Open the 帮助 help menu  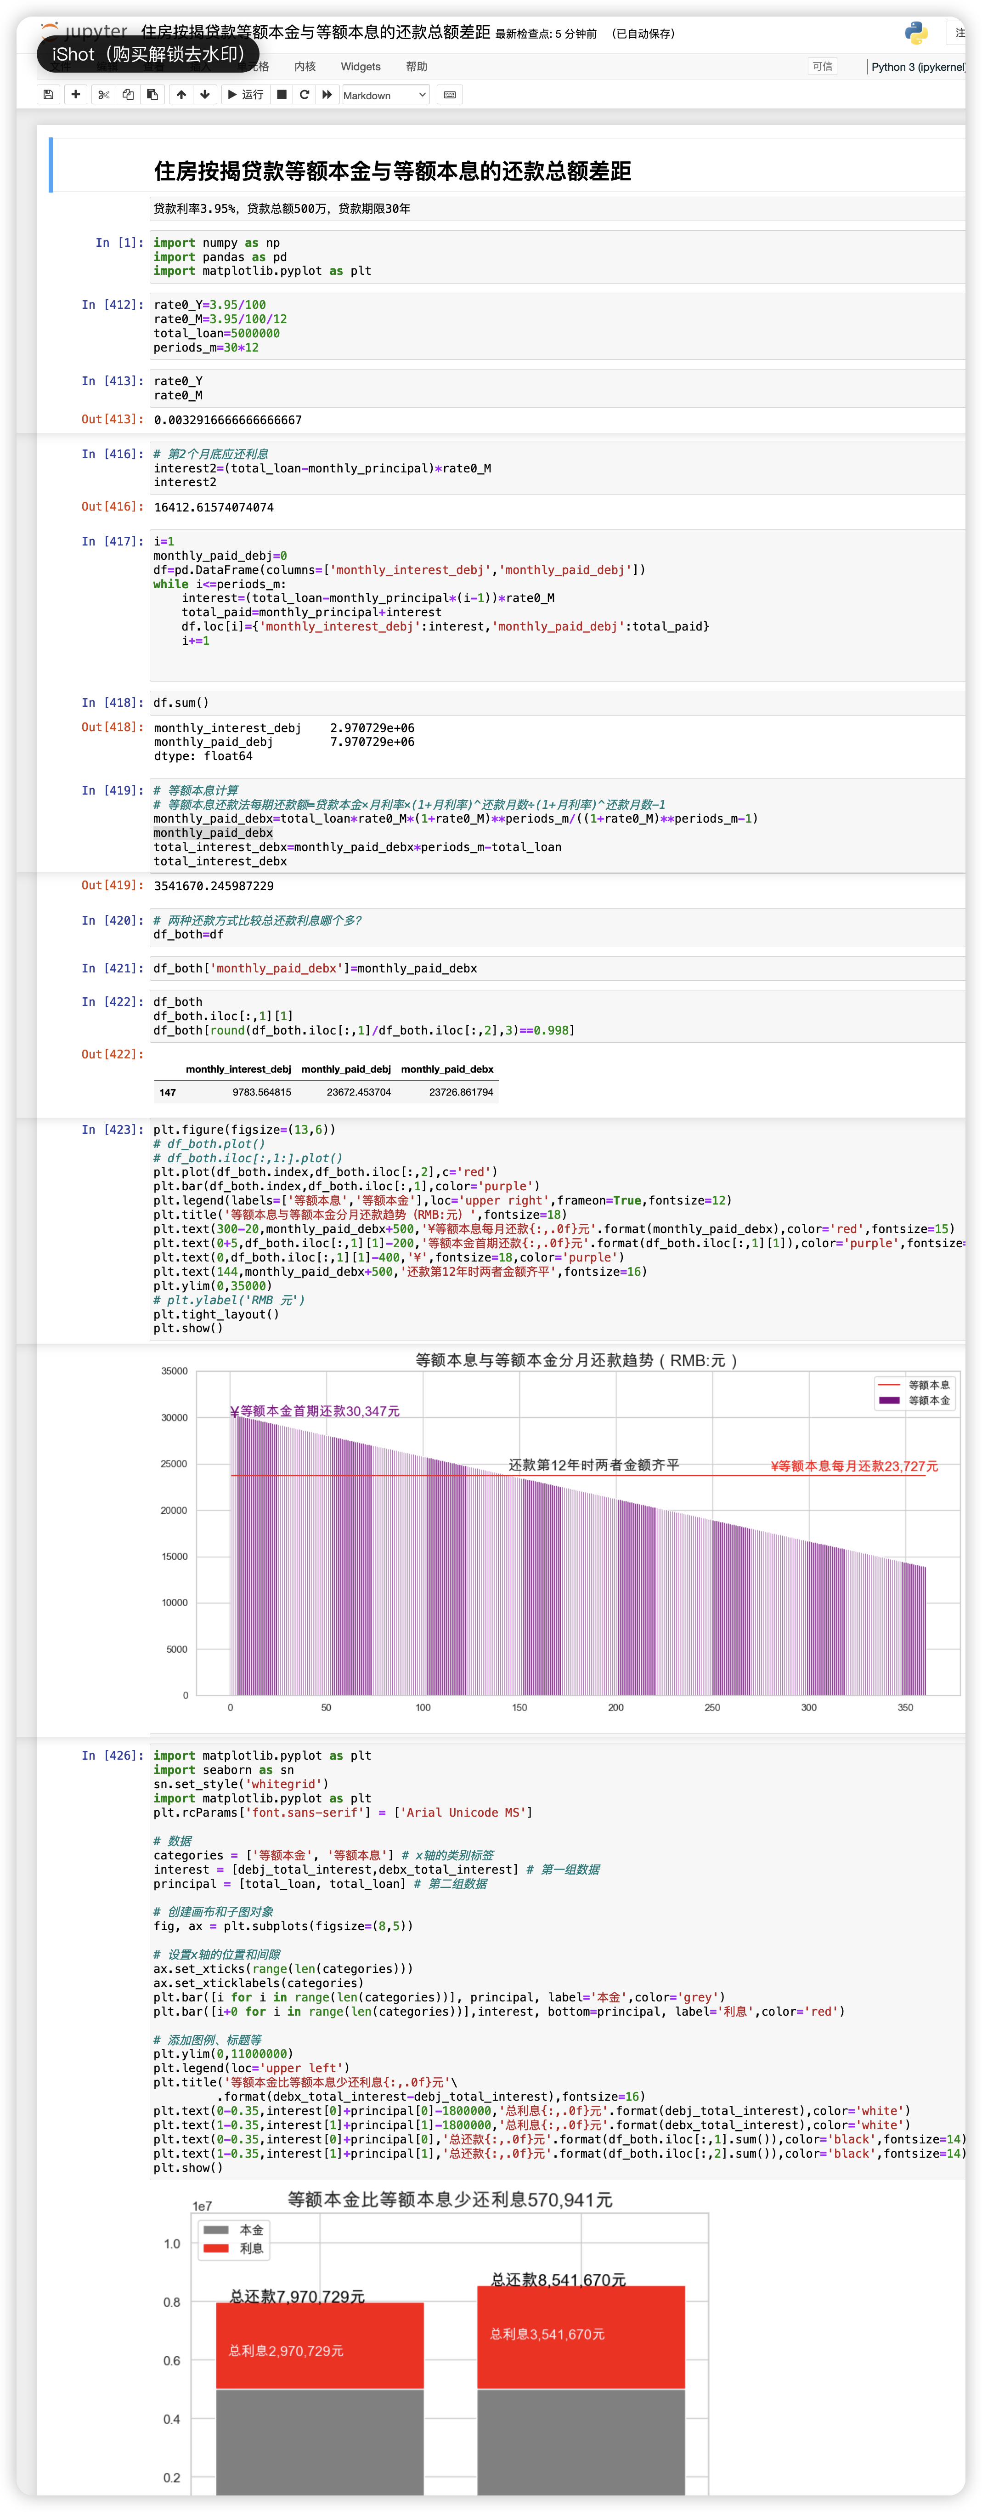[416, 66]
